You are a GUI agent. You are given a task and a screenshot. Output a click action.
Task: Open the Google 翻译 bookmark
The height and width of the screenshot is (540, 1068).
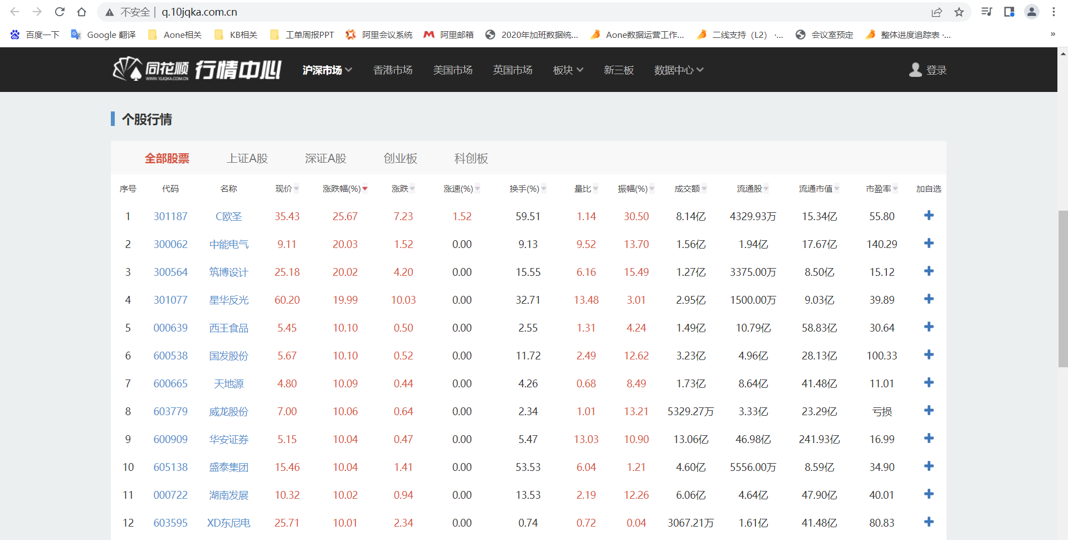click(104, 35)
